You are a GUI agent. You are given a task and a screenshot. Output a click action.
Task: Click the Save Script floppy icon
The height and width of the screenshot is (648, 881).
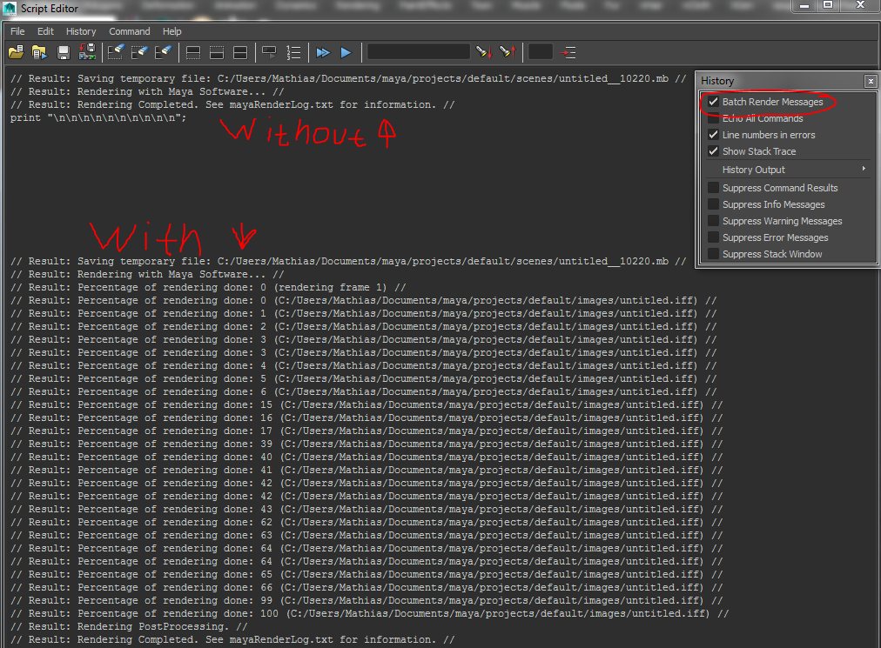64,53
